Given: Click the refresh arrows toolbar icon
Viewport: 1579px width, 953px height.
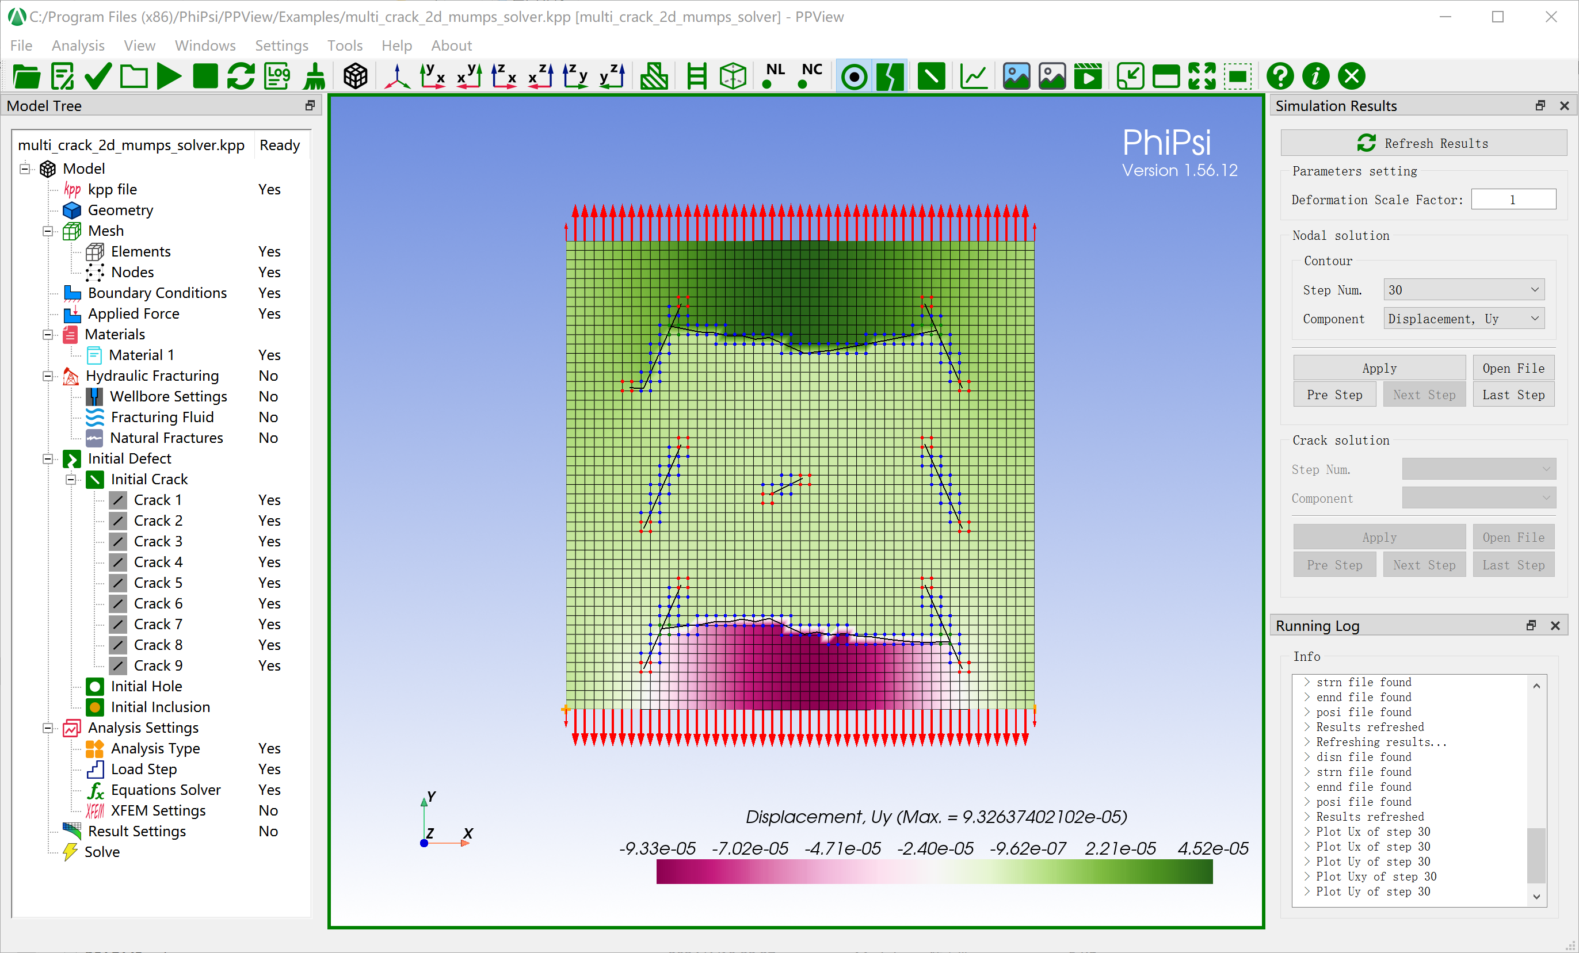Looking at the screenshot, I should tap(241, 76).
